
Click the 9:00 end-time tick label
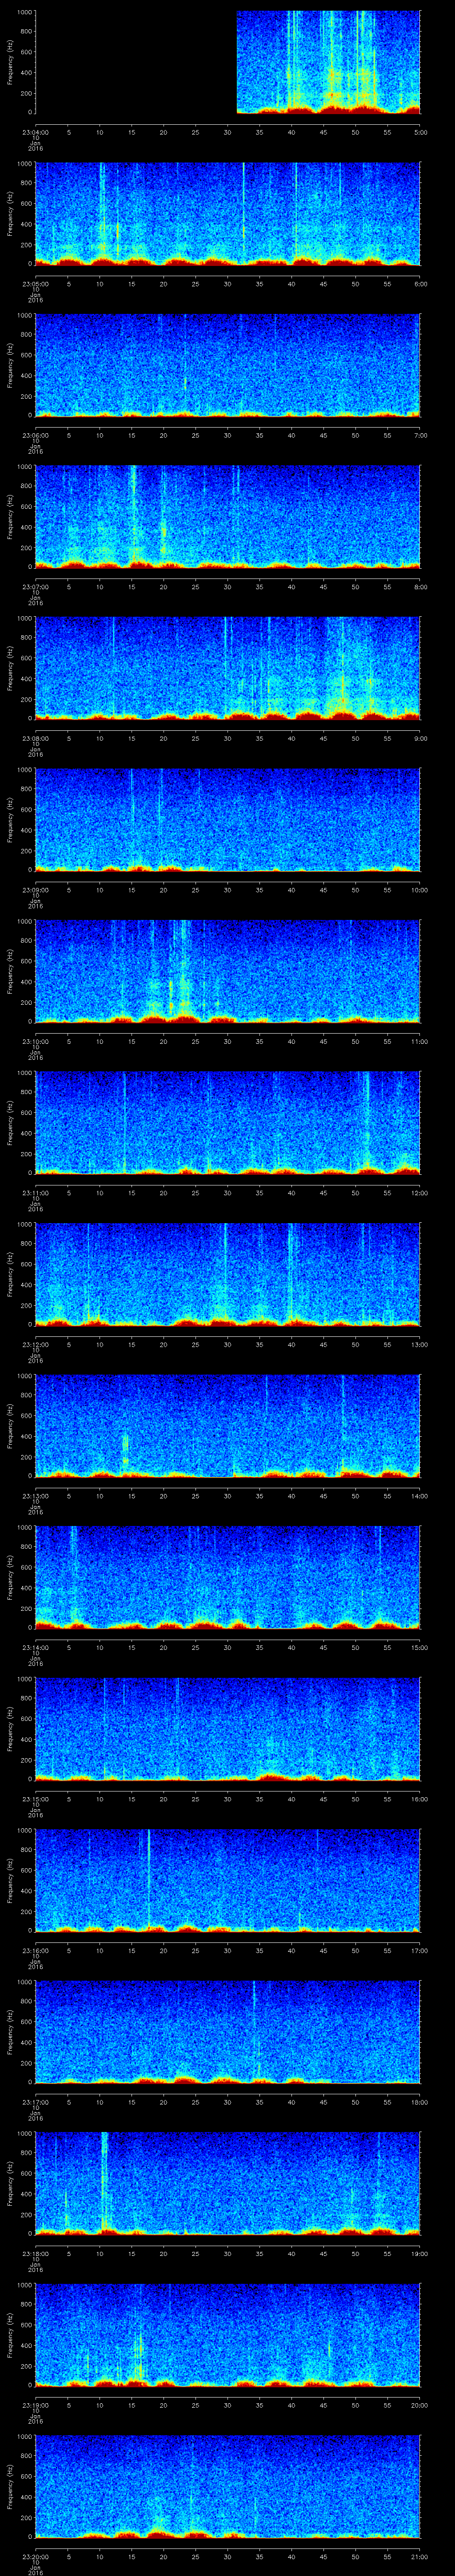pos(420,738)
